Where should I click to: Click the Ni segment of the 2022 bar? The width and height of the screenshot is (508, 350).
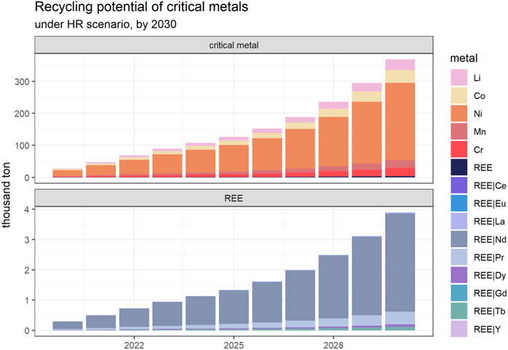[134, 167]
